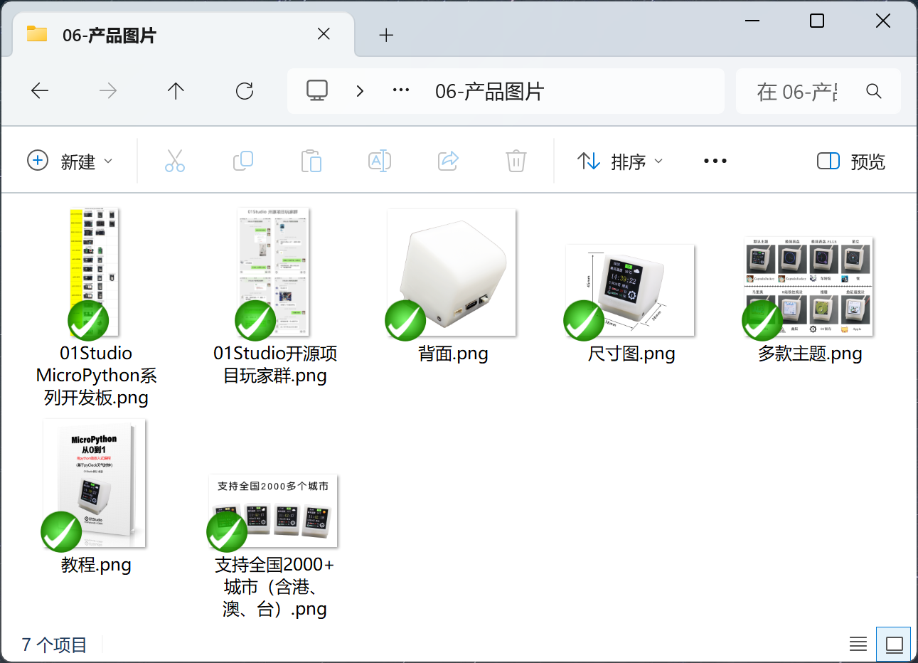Click the file name 多款主题.png
The image size is (918, 663).
[x=810, y=354]
